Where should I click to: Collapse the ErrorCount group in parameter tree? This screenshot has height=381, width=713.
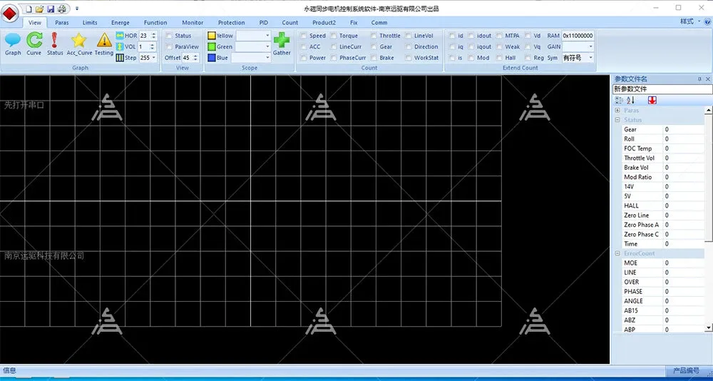coord(617,253)
